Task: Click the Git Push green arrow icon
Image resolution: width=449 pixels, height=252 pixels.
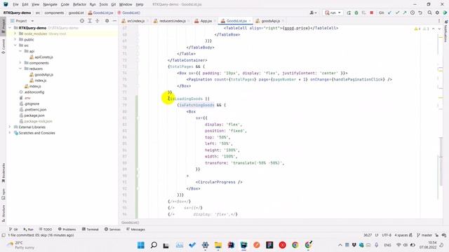Action: (405, 13)
